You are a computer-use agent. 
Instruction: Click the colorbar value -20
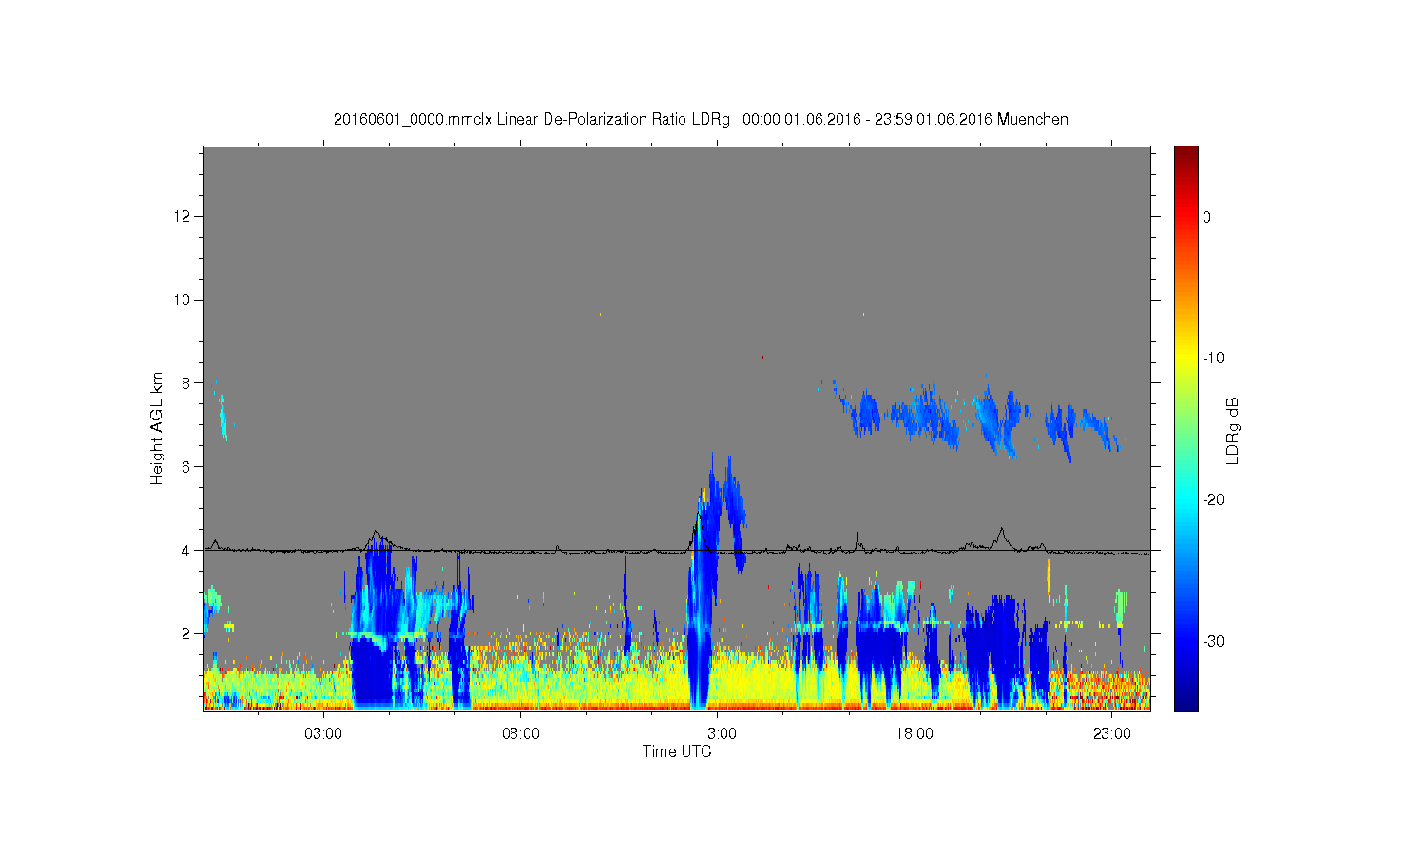pyautogui.click(x=1212, y=500)
